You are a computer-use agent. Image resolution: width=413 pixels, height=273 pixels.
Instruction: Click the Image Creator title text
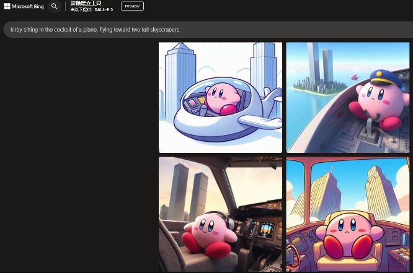(86, 3)
